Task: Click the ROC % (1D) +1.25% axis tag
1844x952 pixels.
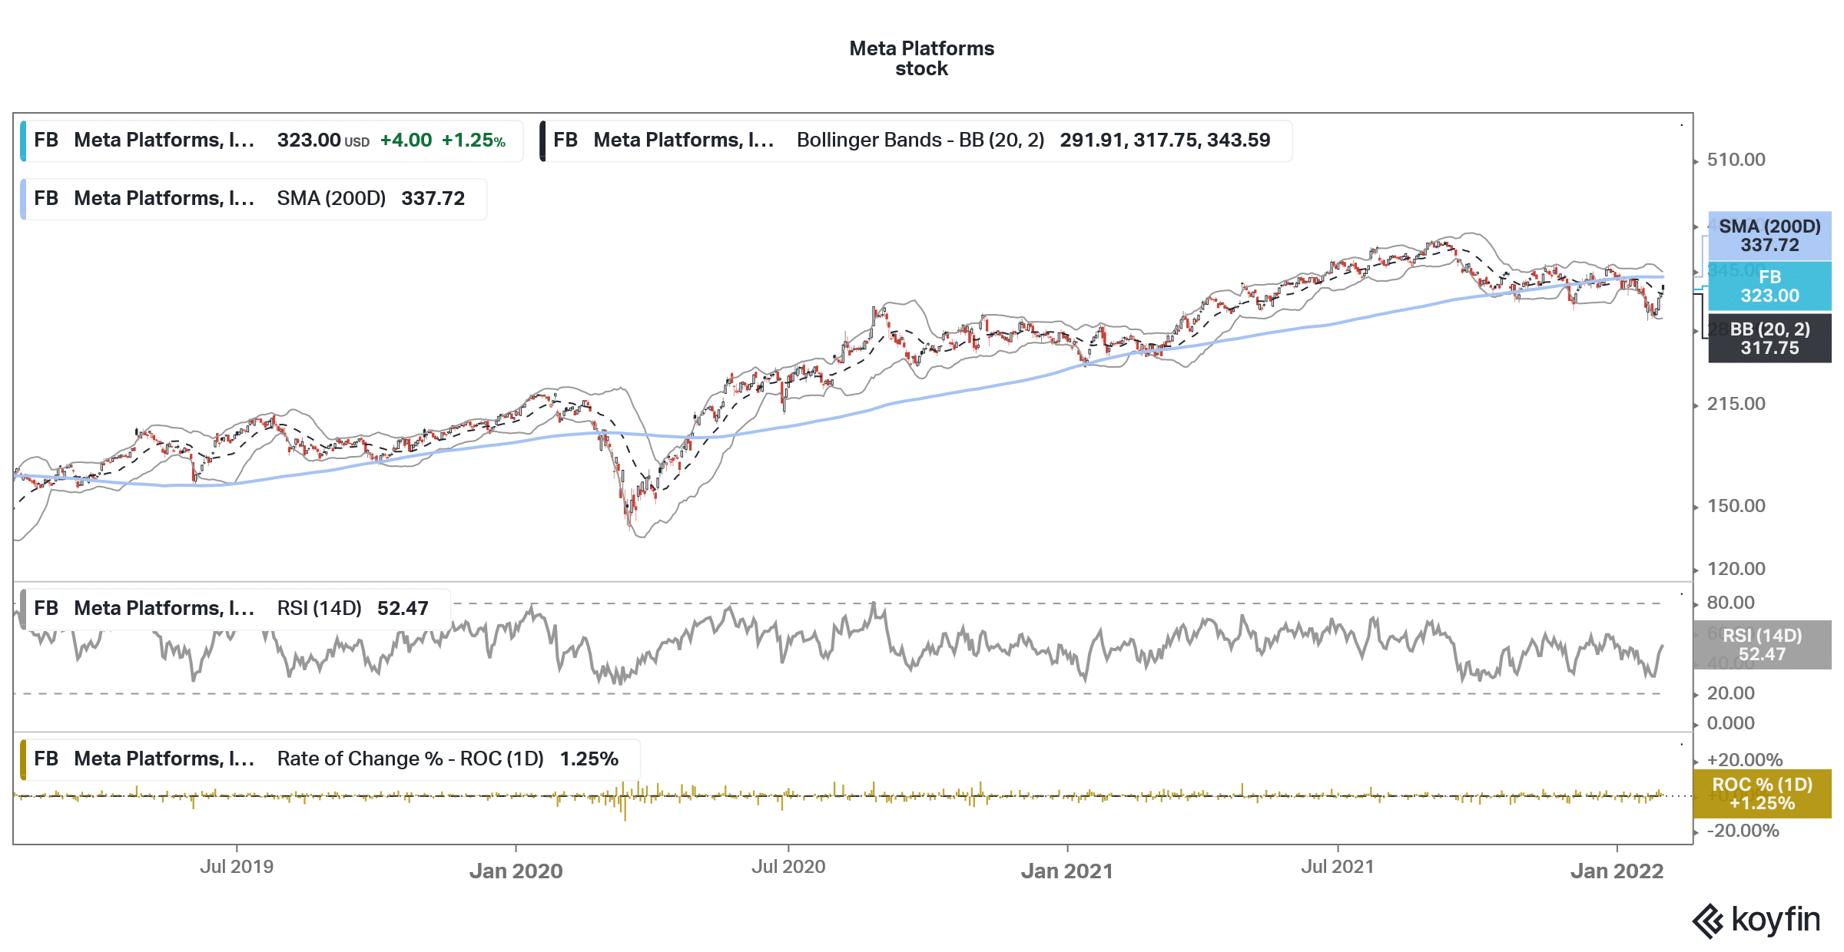Action: (1762, 794)
